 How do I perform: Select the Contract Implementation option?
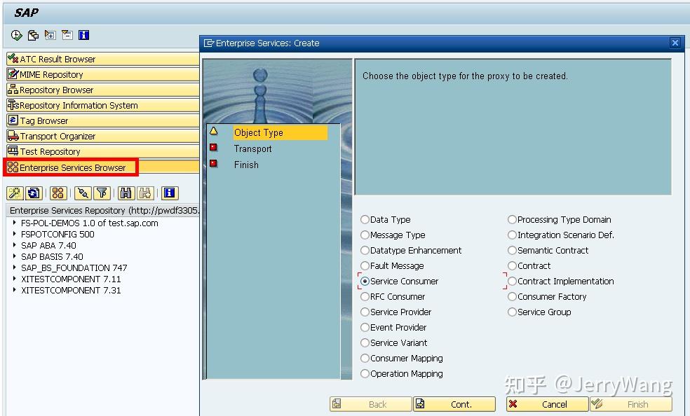tap(512, 281)
